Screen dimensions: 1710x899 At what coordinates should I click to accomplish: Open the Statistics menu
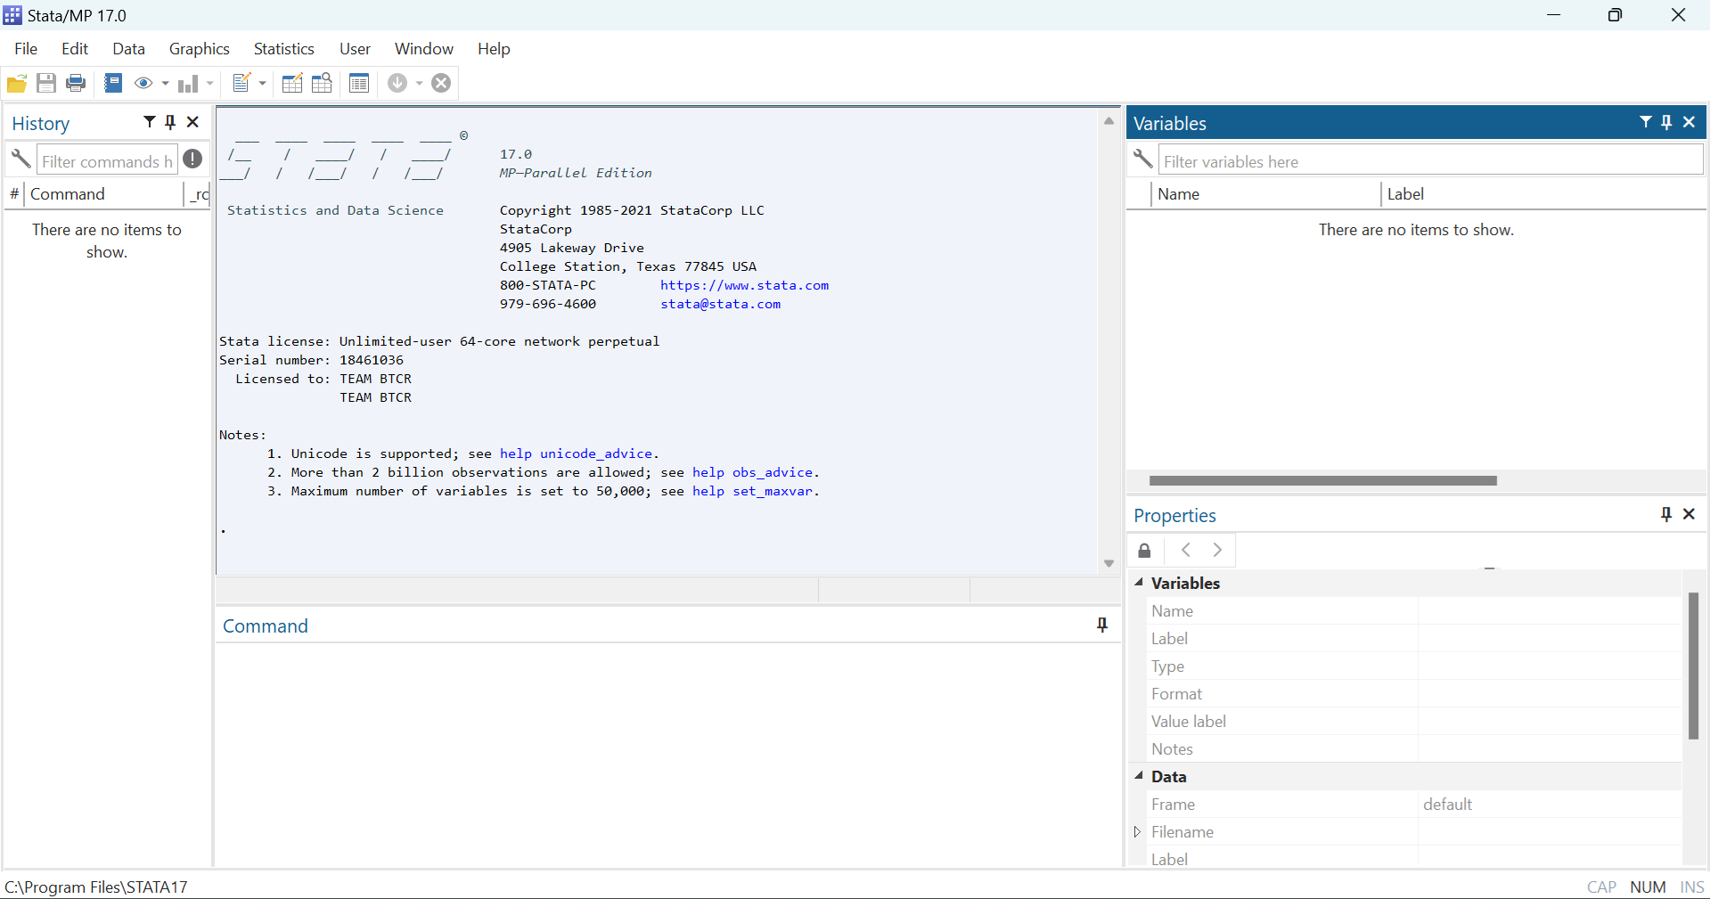coord(282,49)
